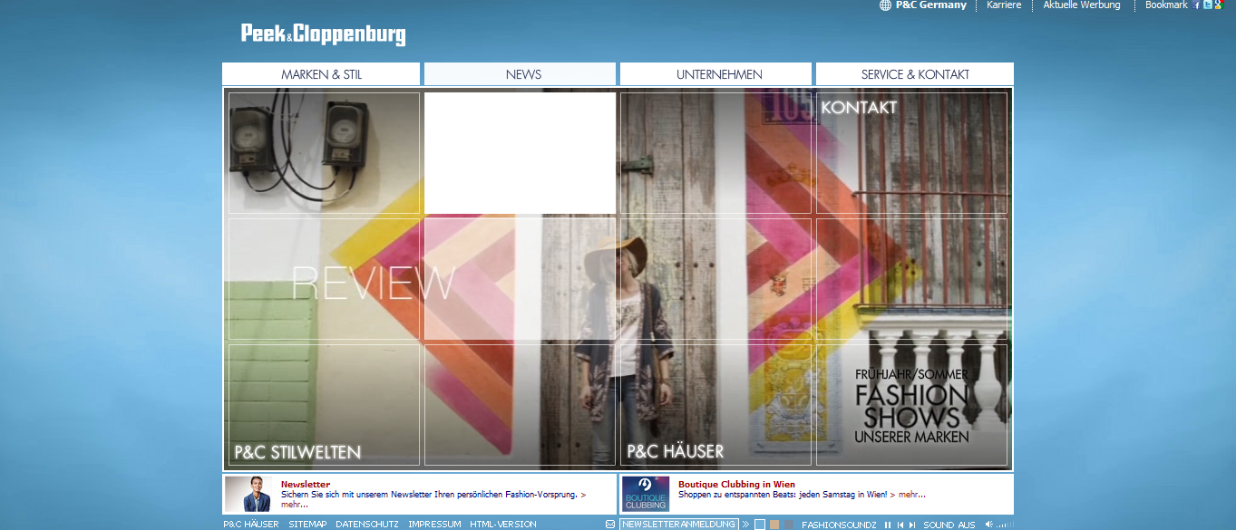Open the Karriere link

[1004, 5]
